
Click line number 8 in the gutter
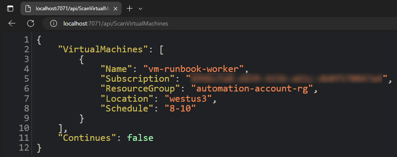tap(26, 108)
